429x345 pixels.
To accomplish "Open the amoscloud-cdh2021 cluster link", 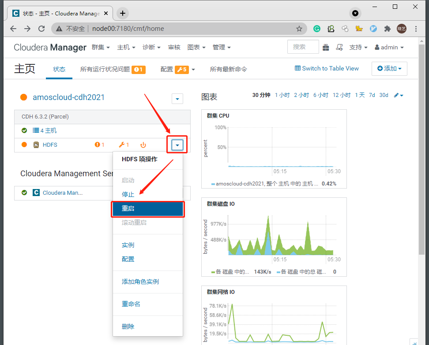I will pos(69,97).
